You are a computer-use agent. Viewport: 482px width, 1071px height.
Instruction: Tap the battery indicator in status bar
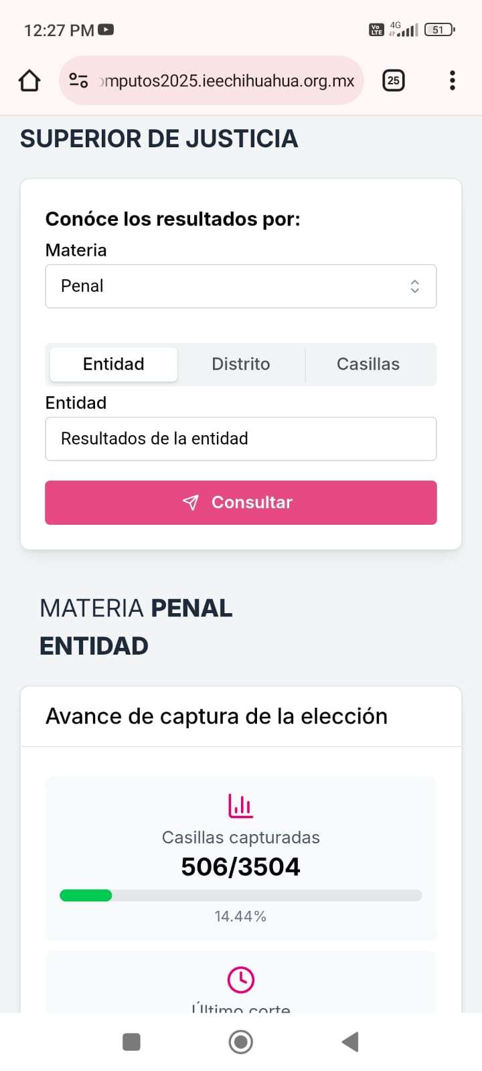pos(439,29)
